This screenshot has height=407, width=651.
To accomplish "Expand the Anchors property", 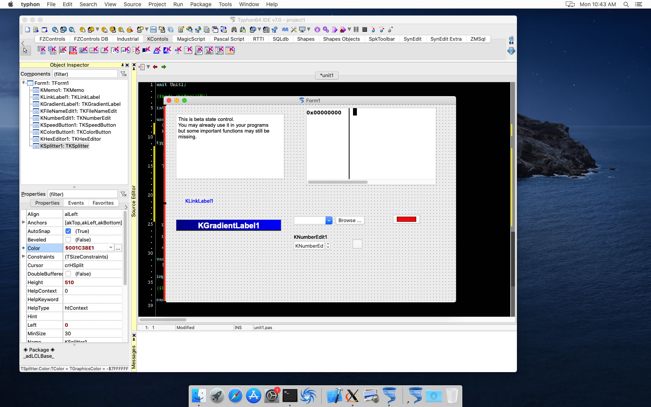I will [x=24, y=222].
